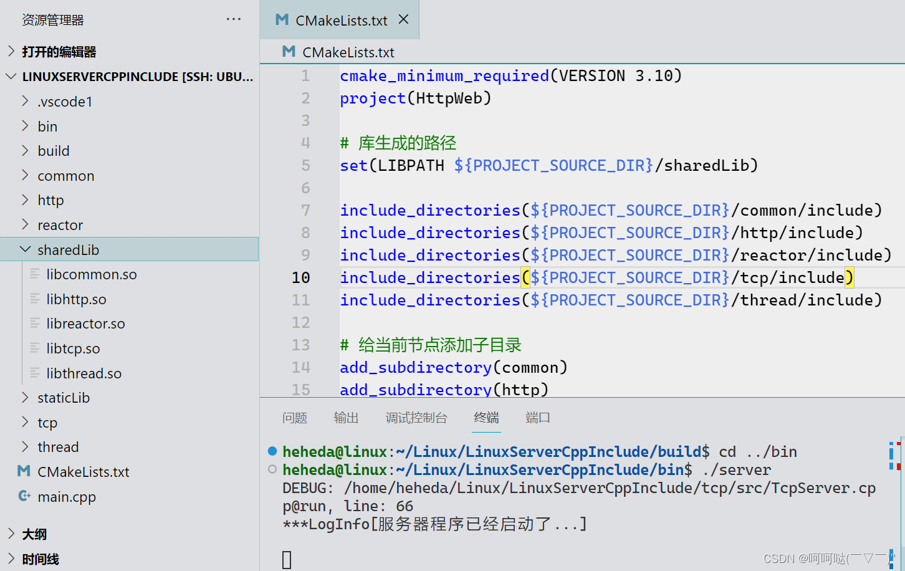
Task: Switch to the 问题 problems panel tab
Action: point(295,418)
